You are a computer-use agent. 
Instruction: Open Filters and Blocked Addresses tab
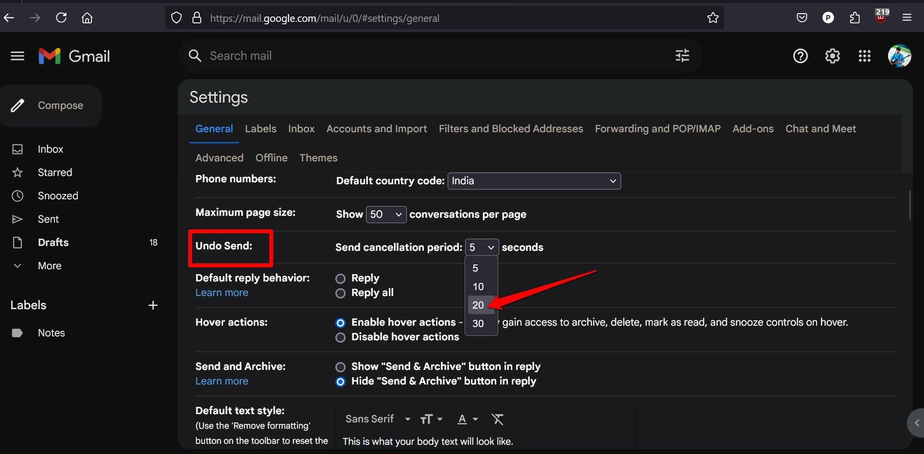[x=511, y=129]
